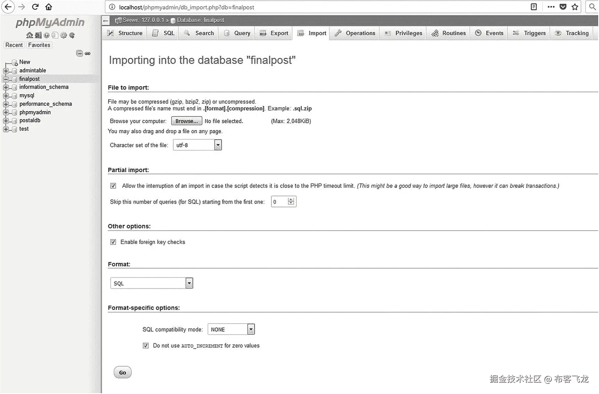Expand the test database node

coord(6,129)
